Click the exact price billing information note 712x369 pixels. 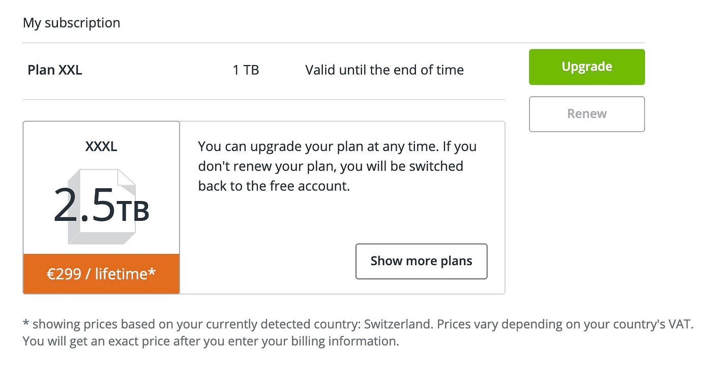tap(211, 340)
